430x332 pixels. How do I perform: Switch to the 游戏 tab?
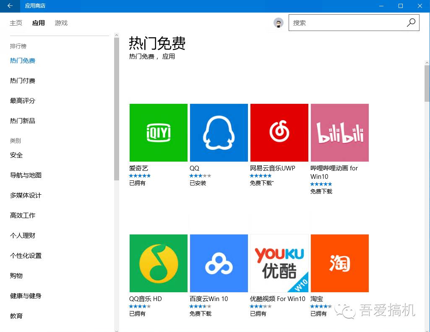(x=61, y=23)
